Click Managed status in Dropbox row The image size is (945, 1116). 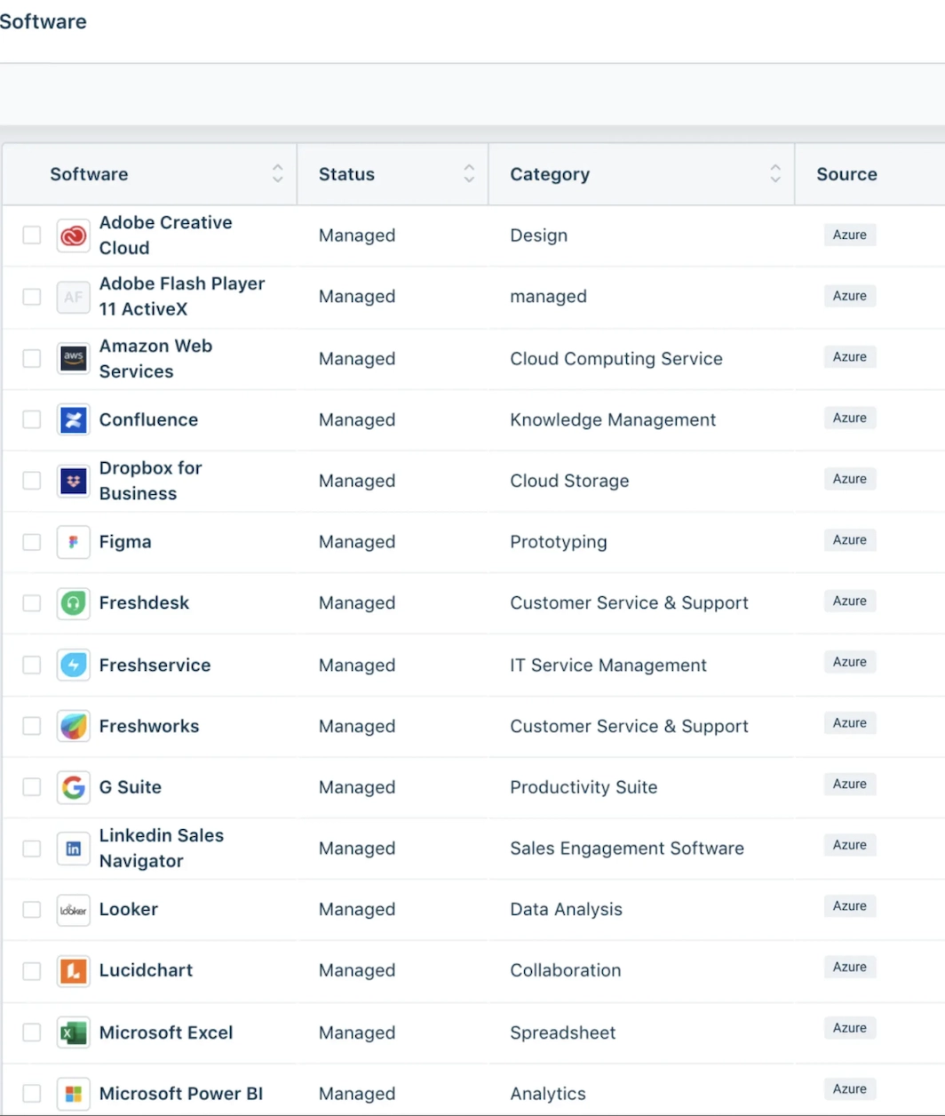click(x=357, y=481)
